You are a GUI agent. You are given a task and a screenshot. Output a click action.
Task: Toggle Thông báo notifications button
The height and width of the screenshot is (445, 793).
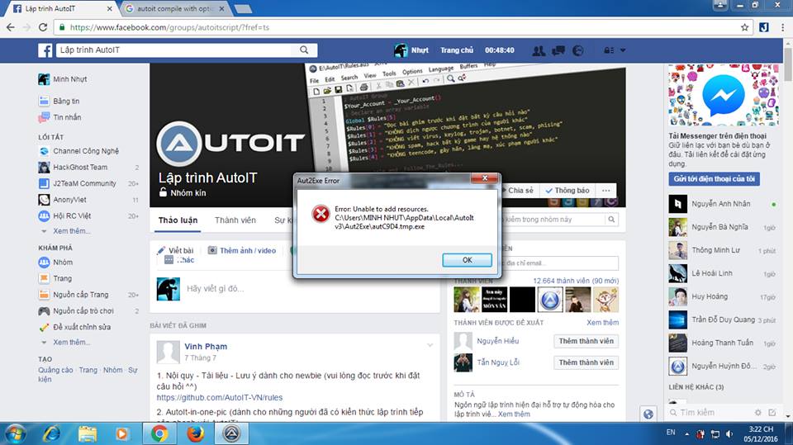pyautogui.click(x=567, y=191)
